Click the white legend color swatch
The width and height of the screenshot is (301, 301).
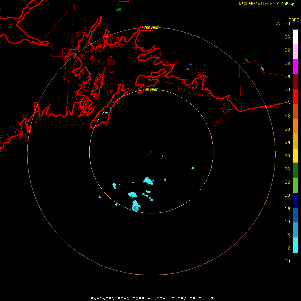point(295,37)
